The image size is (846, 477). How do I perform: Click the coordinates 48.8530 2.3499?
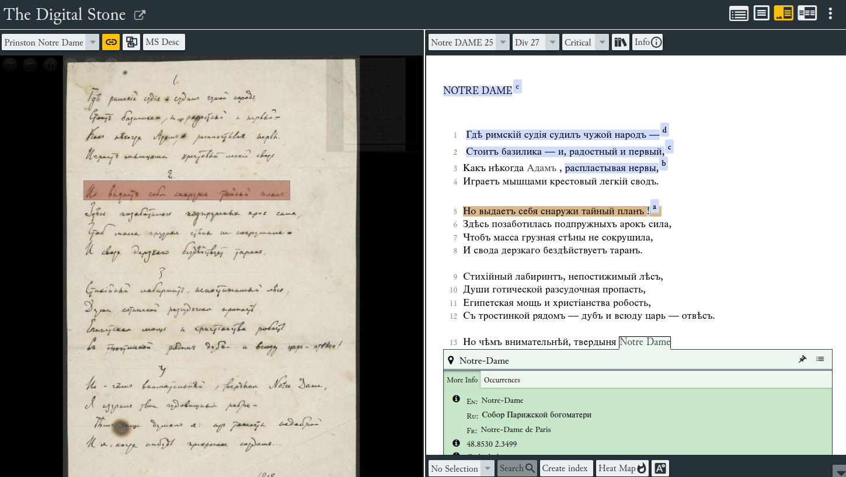tap(492, 444)
